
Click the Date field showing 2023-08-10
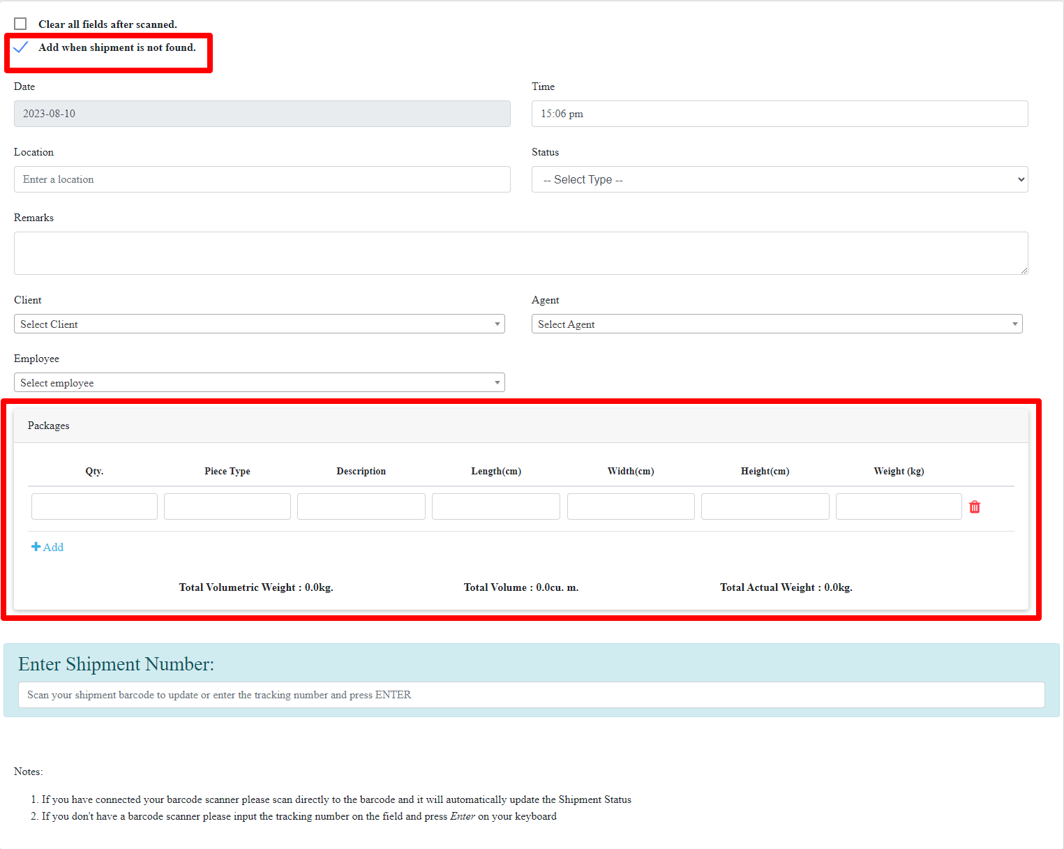click(262, 114)
